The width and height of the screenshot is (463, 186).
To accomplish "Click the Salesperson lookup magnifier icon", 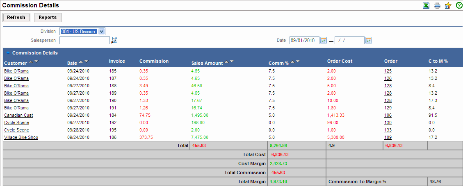I will tap(114, 40).
